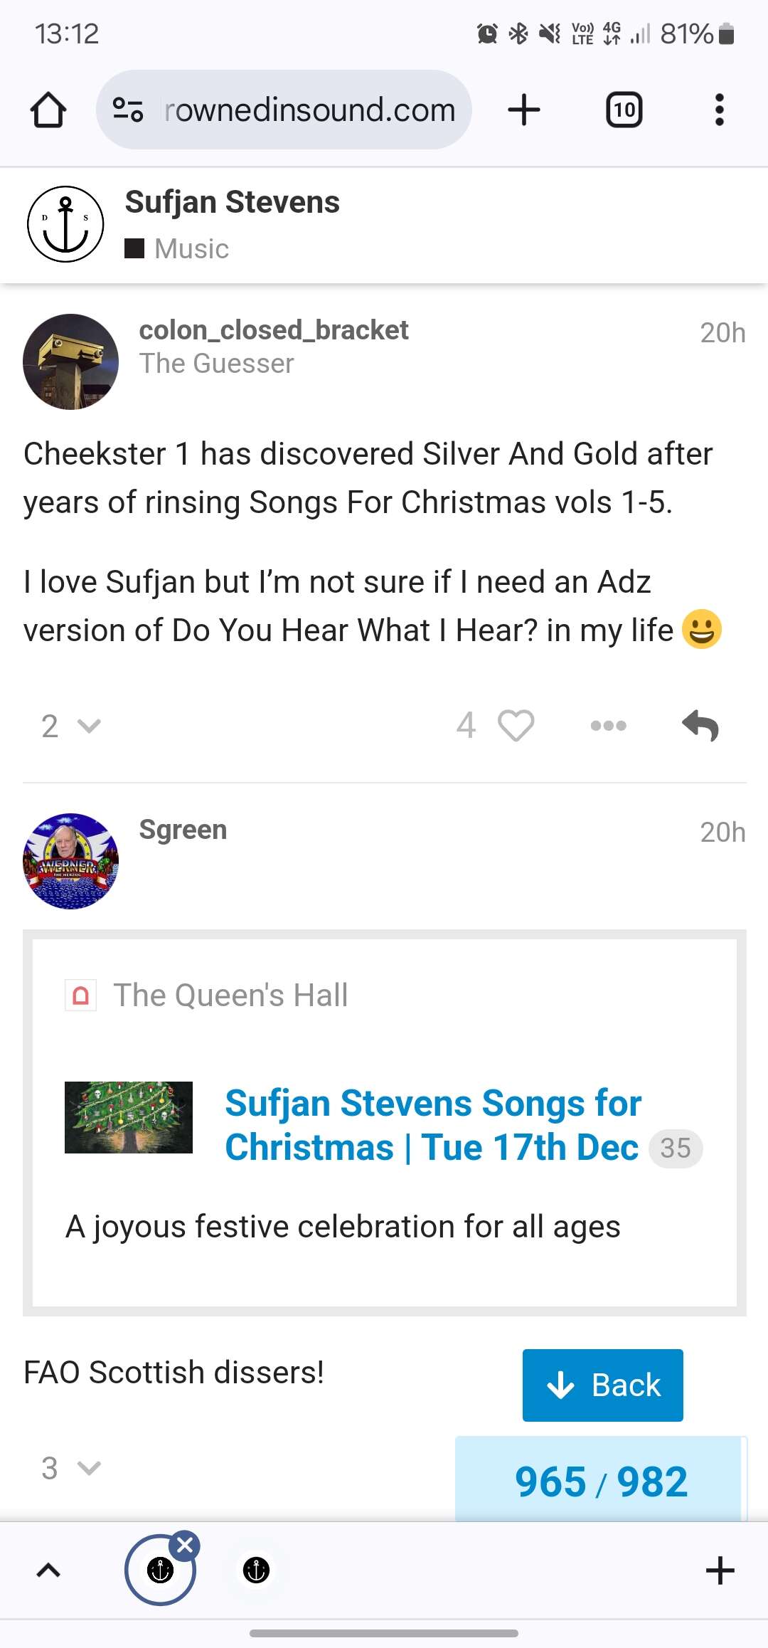768x1648 pixels.
Task: Expand the bottom tab group chevron
Action: (x=48, y=1570)
